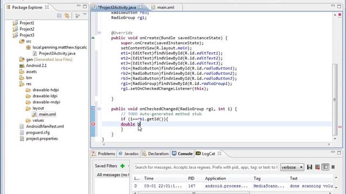Select the assets folder
This screenshot has width=346, height=194.
coord(31,72)
